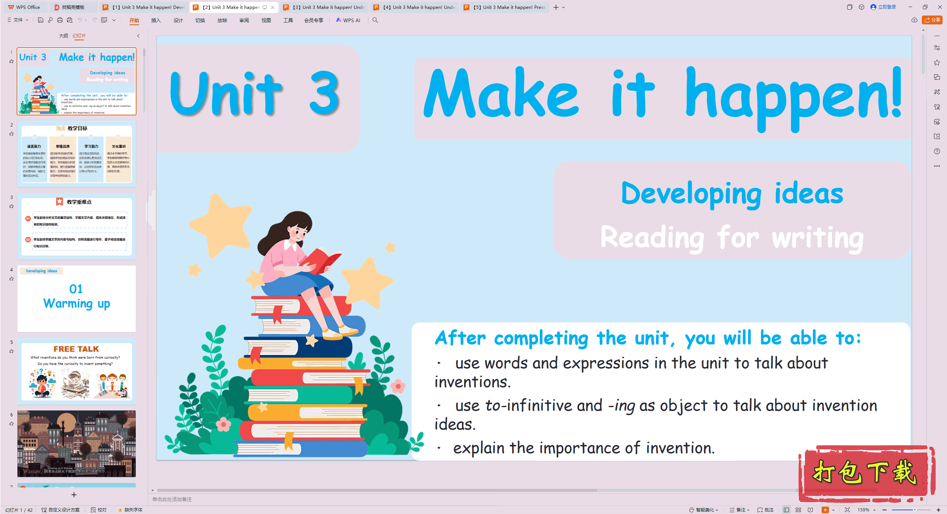This screenshot has width=947, height=514.
Task: Open the search magnifier in ribbon
Action: click(x=375, y=20)
